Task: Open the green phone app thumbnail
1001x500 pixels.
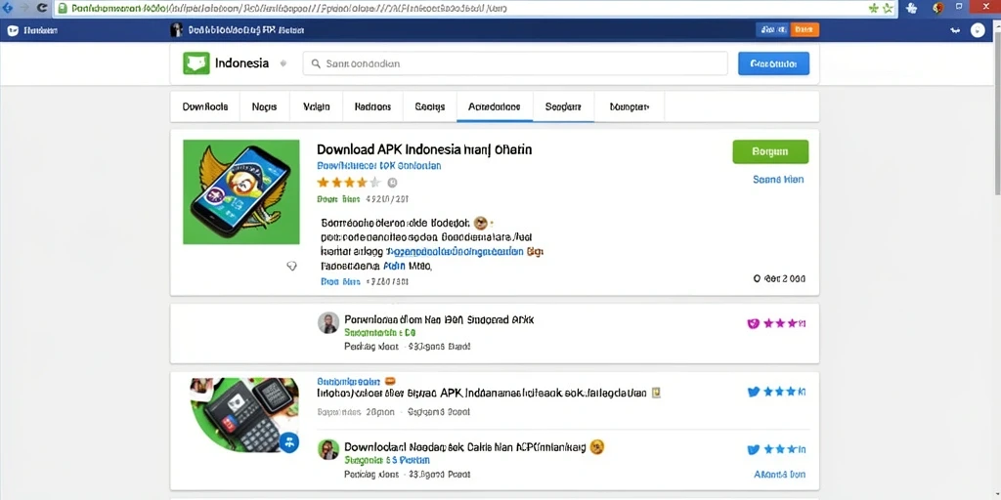Action: coord(241,192)
